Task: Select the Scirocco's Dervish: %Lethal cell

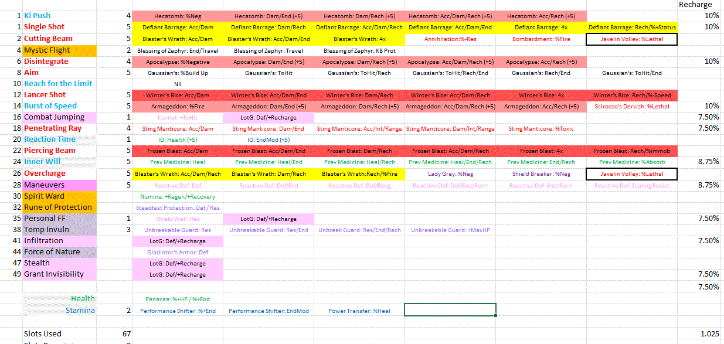Action: (x=632, y=107)
